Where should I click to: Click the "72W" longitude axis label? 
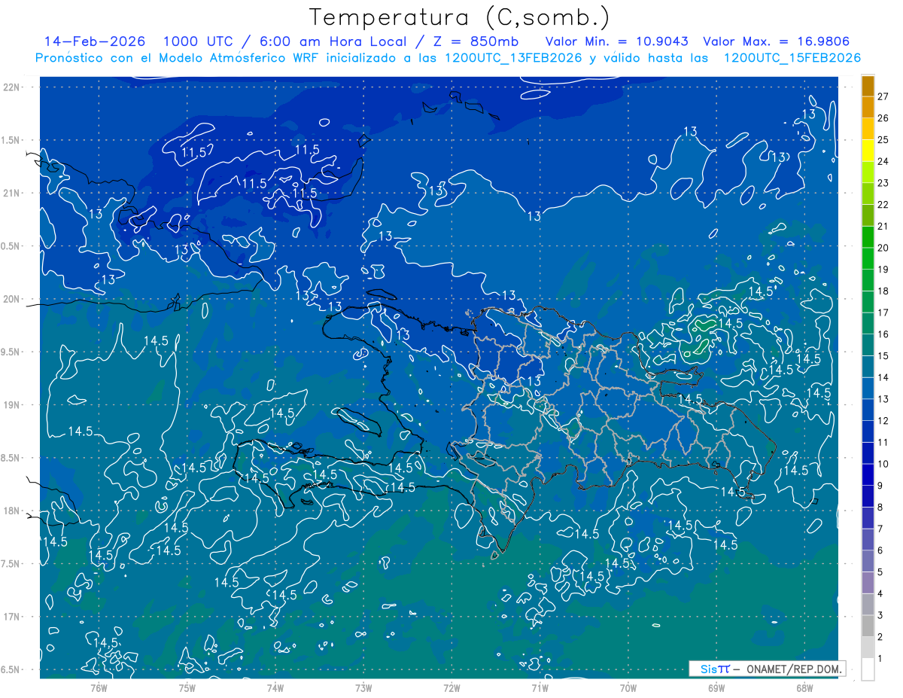[451, 687]
